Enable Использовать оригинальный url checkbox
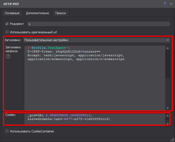Screen dimensions: 175x142 (7, 32)
